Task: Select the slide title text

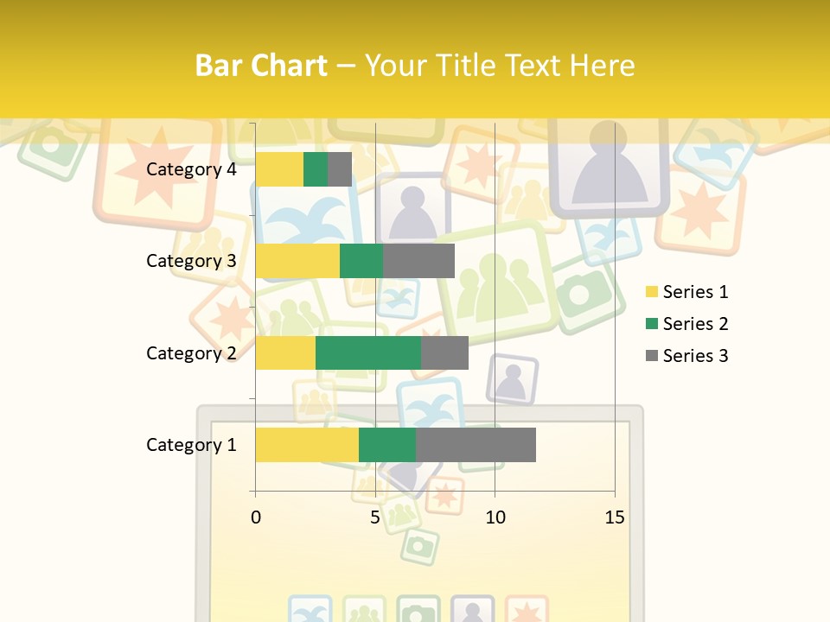Action: (415, 66)
